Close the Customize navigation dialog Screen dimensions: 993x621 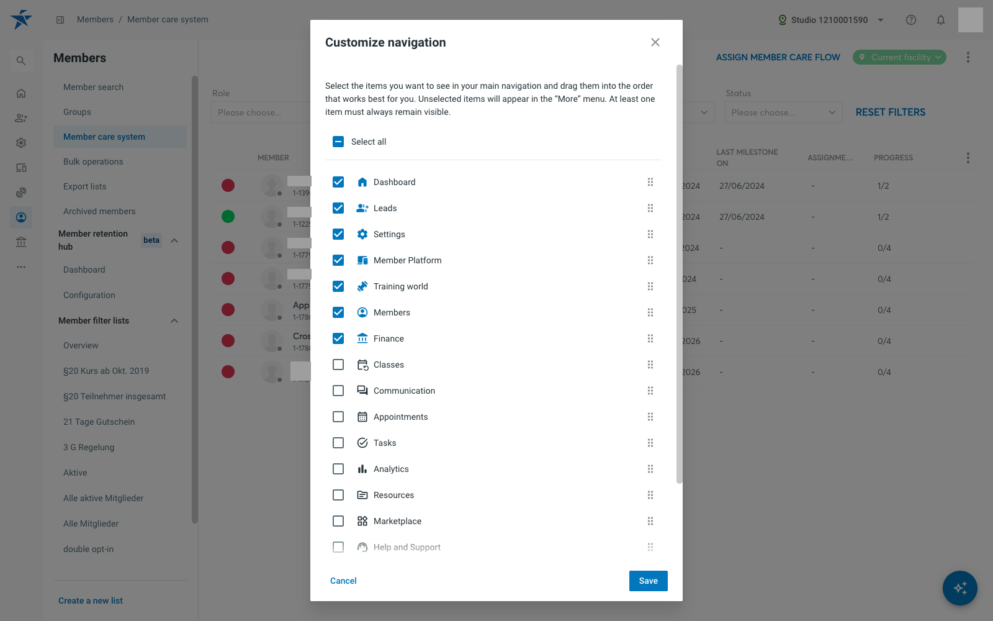point(655,42)
